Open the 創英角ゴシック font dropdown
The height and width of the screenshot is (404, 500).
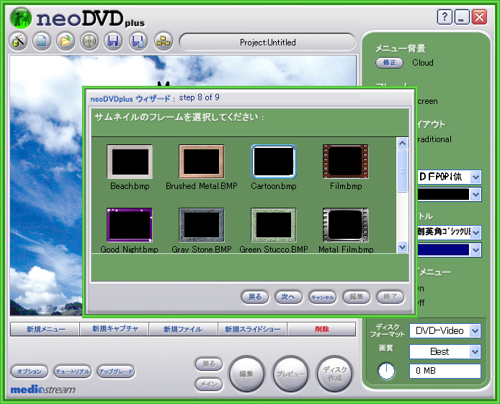476,232
